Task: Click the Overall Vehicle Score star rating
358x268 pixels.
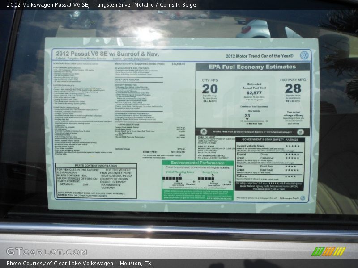Action: point(293,146)
